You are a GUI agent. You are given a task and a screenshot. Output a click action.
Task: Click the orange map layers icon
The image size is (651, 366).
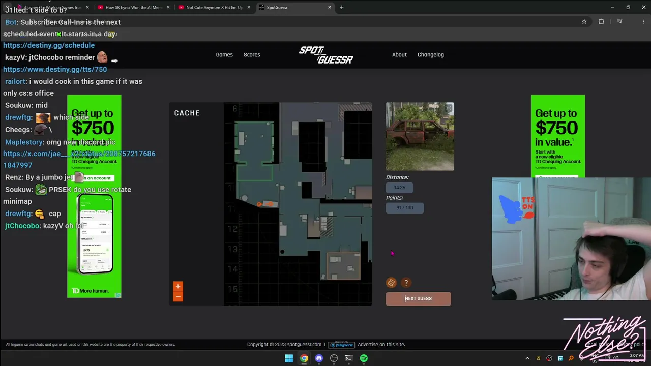pos(391,283)
